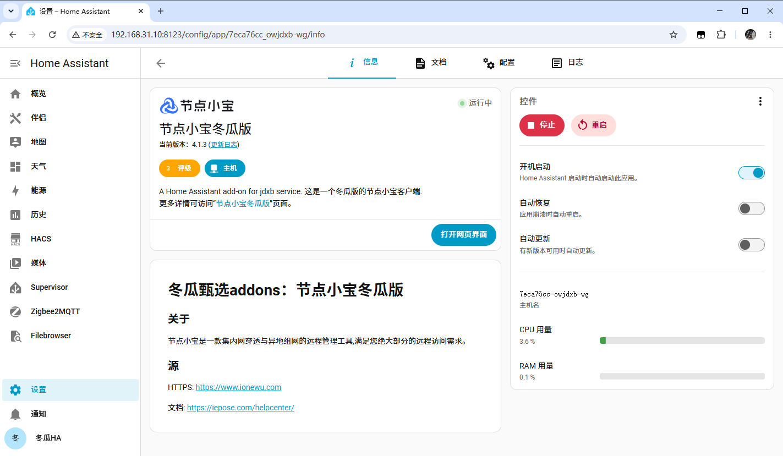Image resolution: width=783 pixels, height=456 pixels.
Task: Open 地图 map in sidebar
Action: point(70,142)
